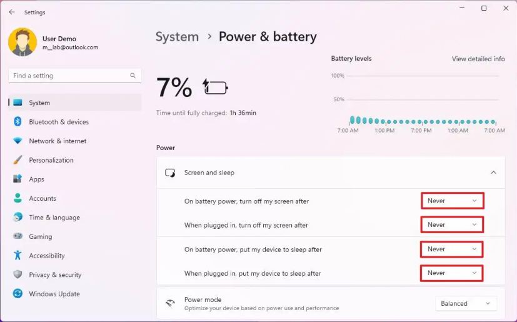Open plugged-in sleep timeout dropdown
The image size is (517, 322).
(452, 273)
